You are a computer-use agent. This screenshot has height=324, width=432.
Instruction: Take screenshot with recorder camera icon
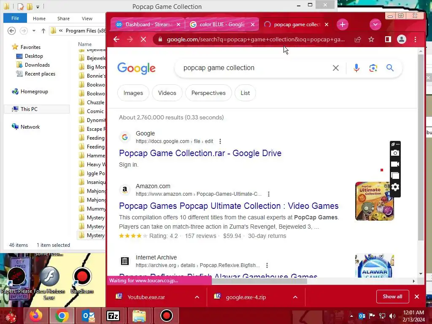click(x=395, y=153)
